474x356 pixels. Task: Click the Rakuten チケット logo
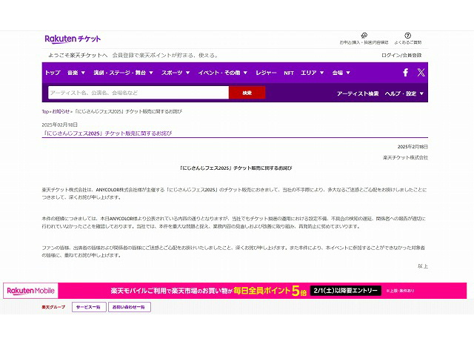click(x=73, y=39)
